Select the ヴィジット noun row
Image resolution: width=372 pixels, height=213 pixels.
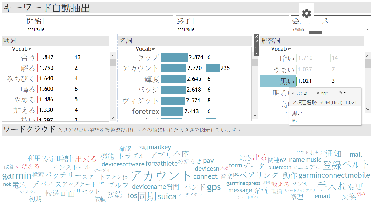(x=185, y=101)
